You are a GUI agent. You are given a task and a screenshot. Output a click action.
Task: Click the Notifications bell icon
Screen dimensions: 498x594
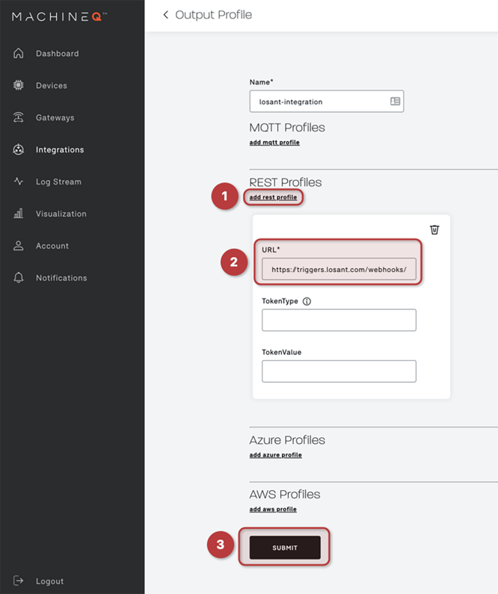click(19, 278)
